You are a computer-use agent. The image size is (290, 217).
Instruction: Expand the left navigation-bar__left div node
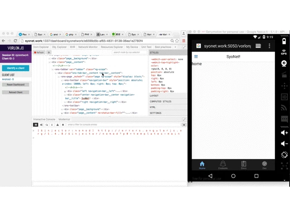pyautogui.click(x=65, y=91)
